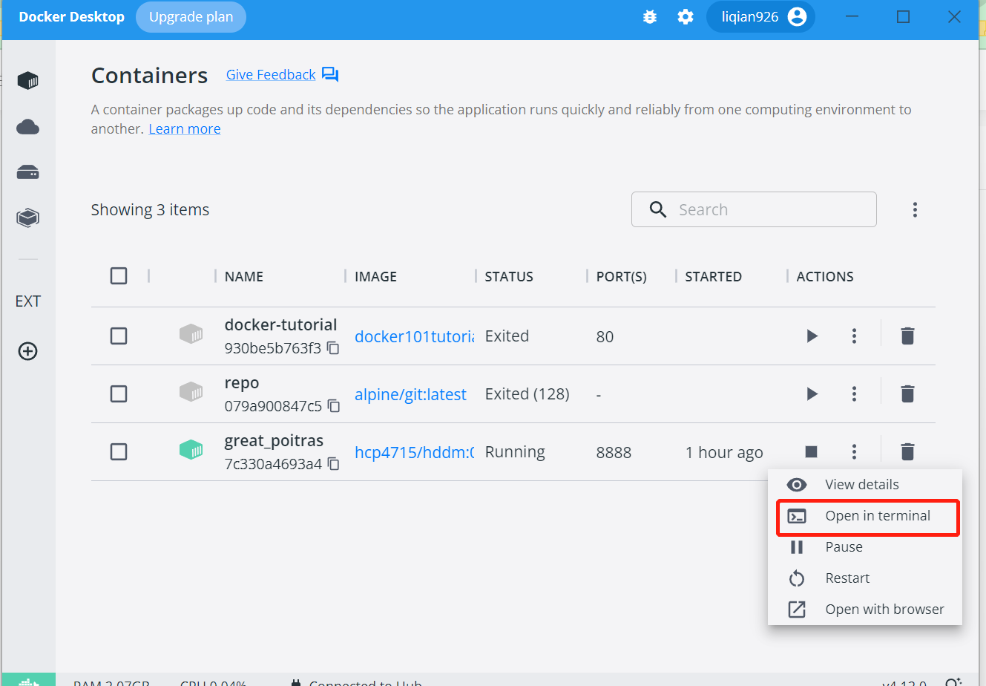This screenshot has width=986, height=686.
Task: Click port 8888 of great_poitras
Action: point(614,452)
